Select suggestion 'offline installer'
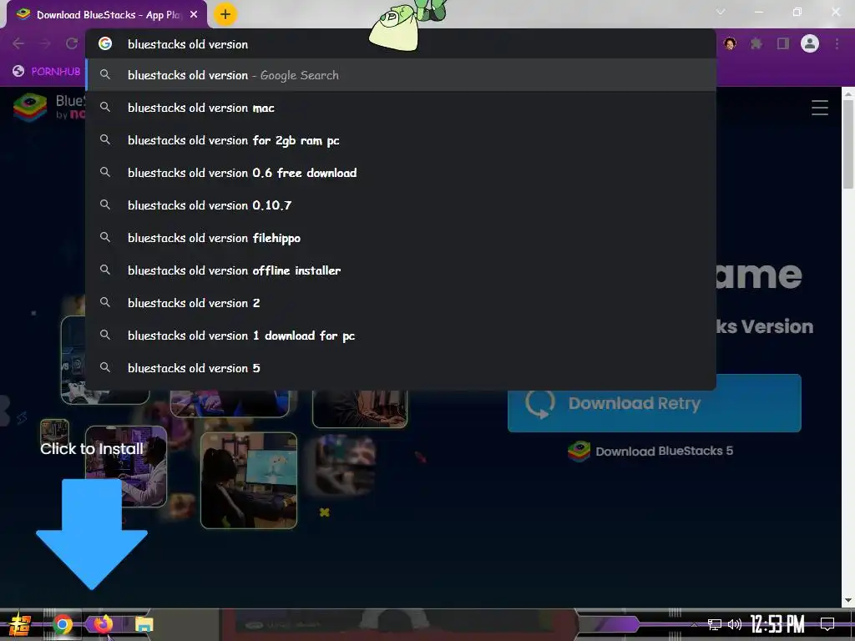 pos(401,270)
